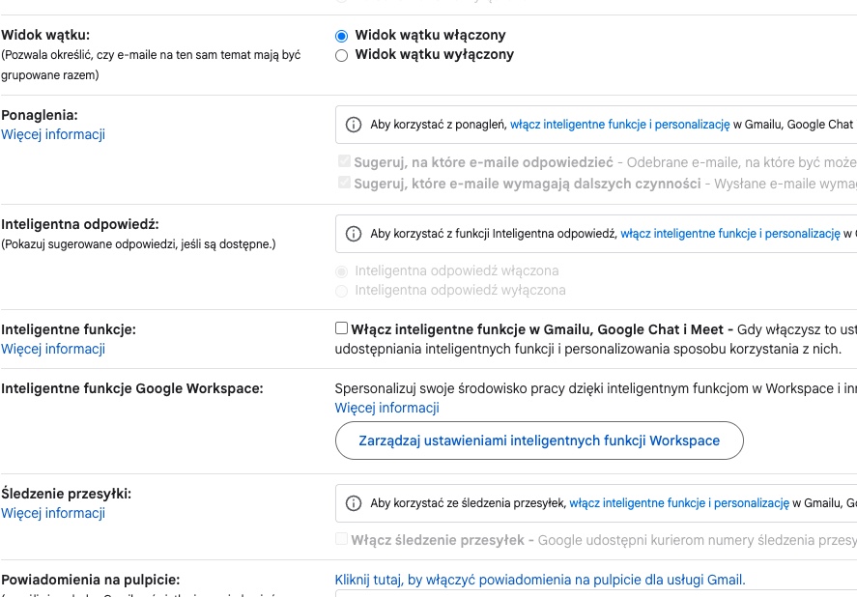
Task: Open 'Więcej informacji' under Inteligentne funkcje heading
Action: (x=53, y=349)
